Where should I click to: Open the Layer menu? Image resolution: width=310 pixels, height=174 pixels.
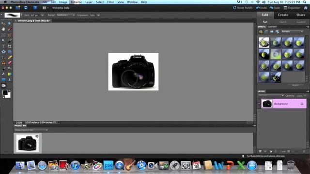pos(89,2)
